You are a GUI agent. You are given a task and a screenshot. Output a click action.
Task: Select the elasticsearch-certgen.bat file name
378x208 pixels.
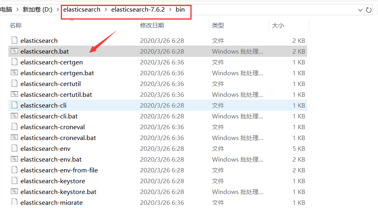57,73
